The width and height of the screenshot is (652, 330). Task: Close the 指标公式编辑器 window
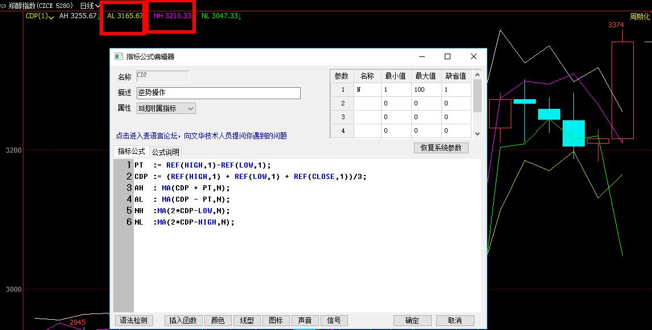[x=474, y=56]
